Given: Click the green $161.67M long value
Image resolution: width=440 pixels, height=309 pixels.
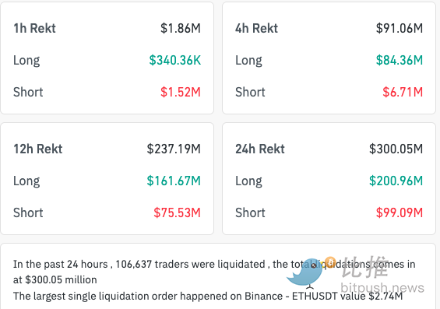Looking at the screenshot, I should click(x=174, y=181).
